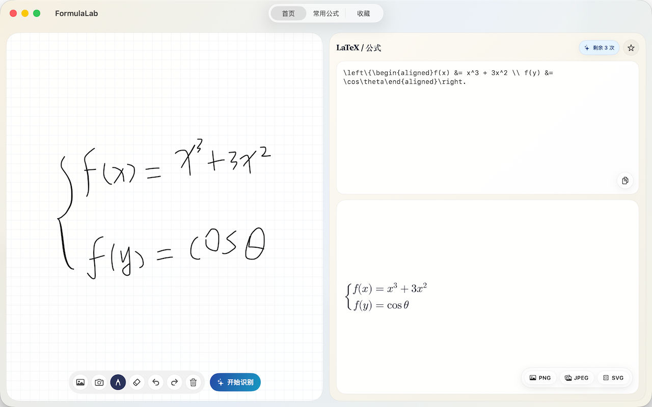Copy the LaTeX code to clipboard
Screen dimensions: 652x407
[625, 181]
